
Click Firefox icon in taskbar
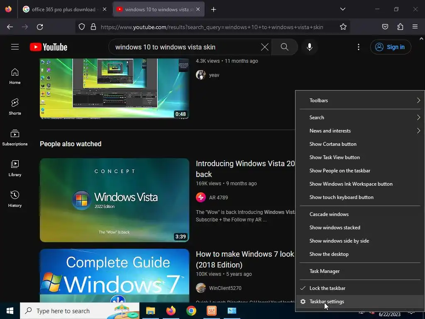171,311
